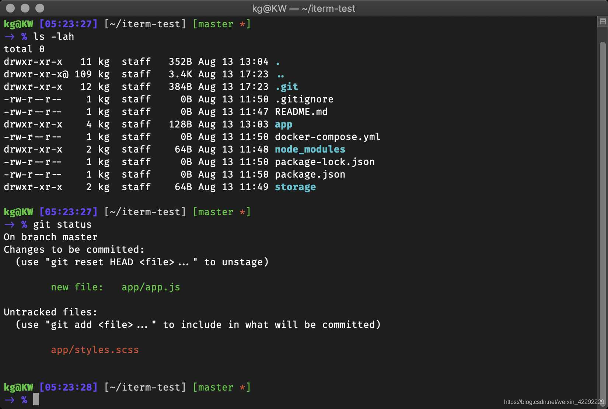Screen dimensions: 608x409
Task: Click the minimize window button
Action: (25, 8)
